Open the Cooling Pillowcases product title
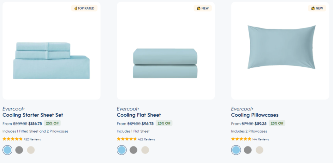The height and width of the screenshot is (163, 333). click(x=255, y=115)
